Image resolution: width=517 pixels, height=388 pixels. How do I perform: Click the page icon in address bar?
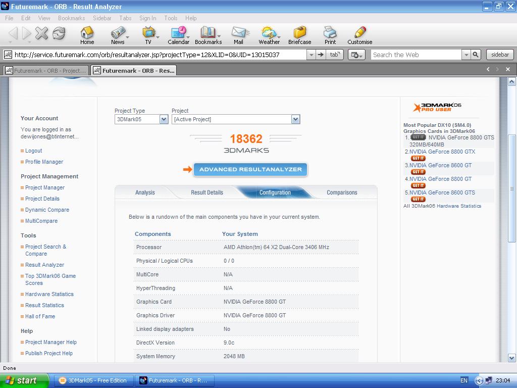click(x=8, y=55)
